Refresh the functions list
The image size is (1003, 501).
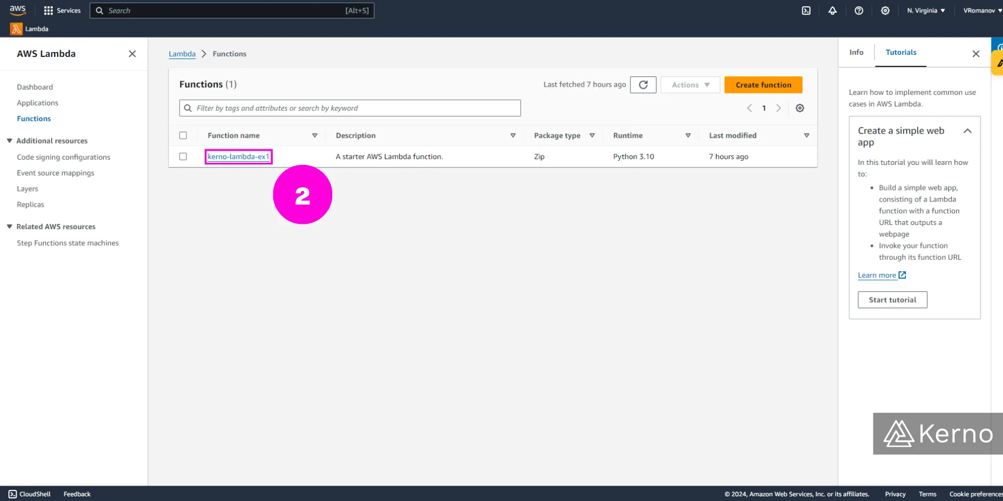click(643, 85)
